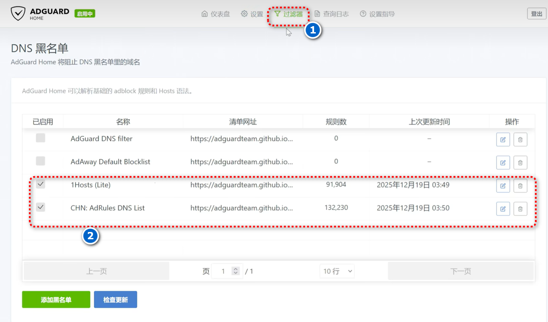Screen dimensions: 548x322
Task: Uncheck the CHN: AdRules DNS List
Action: [40, 208]
